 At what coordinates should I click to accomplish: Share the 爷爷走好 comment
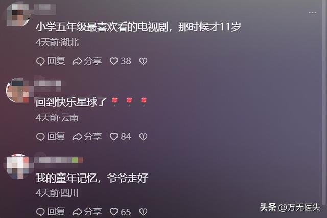click(87, 212)
